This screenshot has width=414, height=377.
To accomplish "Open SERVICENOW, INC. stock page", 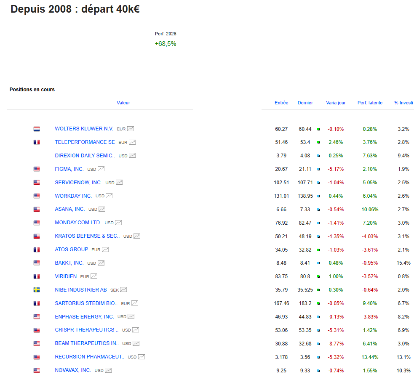I will click(78, 183).
